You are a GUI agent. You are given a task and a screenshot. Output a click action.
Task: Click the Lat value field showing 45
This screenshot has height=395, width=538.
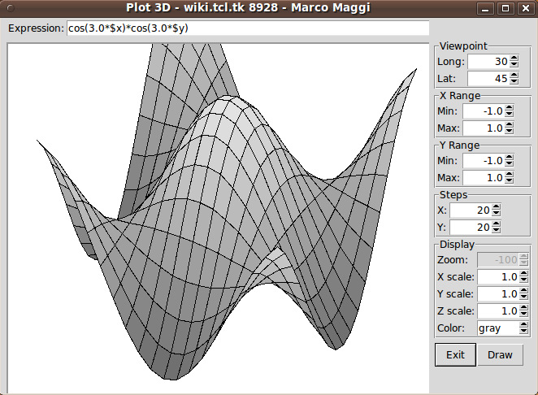coord(488,78)
